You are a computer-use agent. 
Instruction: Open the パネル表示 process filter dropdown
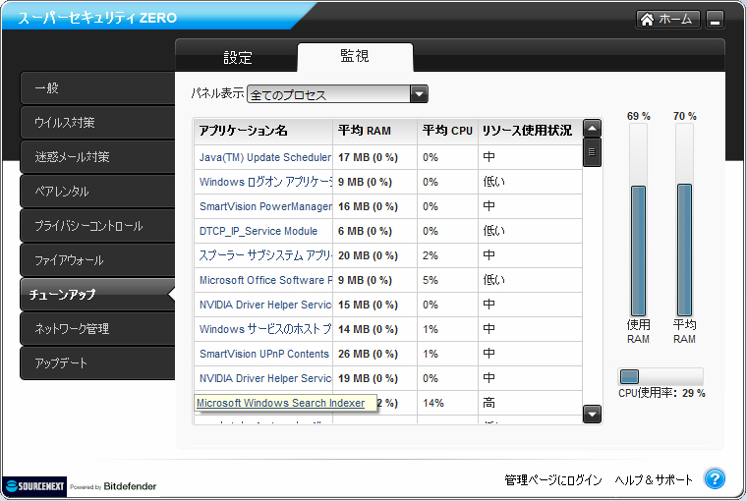[337, 94]
